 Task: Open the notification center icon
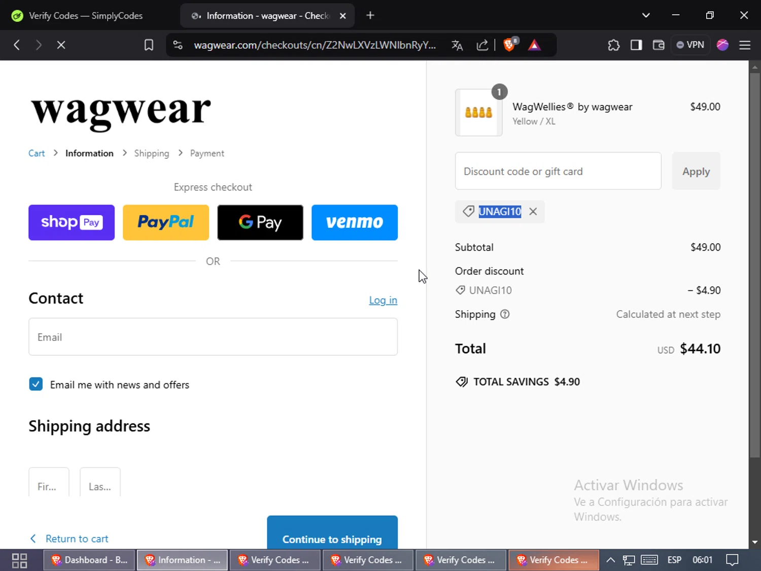[732, 560]
